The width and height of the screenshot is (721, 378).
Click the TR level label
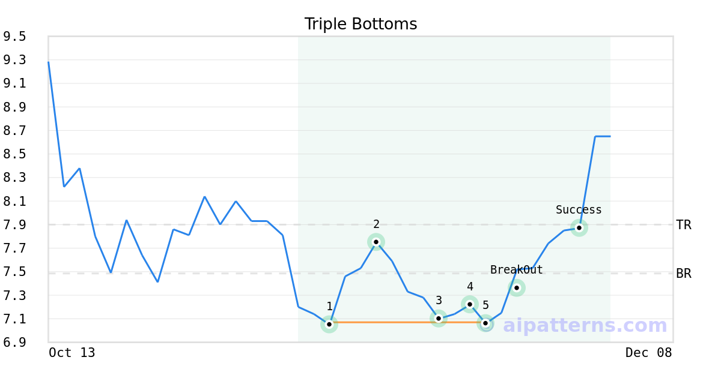[684, 225]
